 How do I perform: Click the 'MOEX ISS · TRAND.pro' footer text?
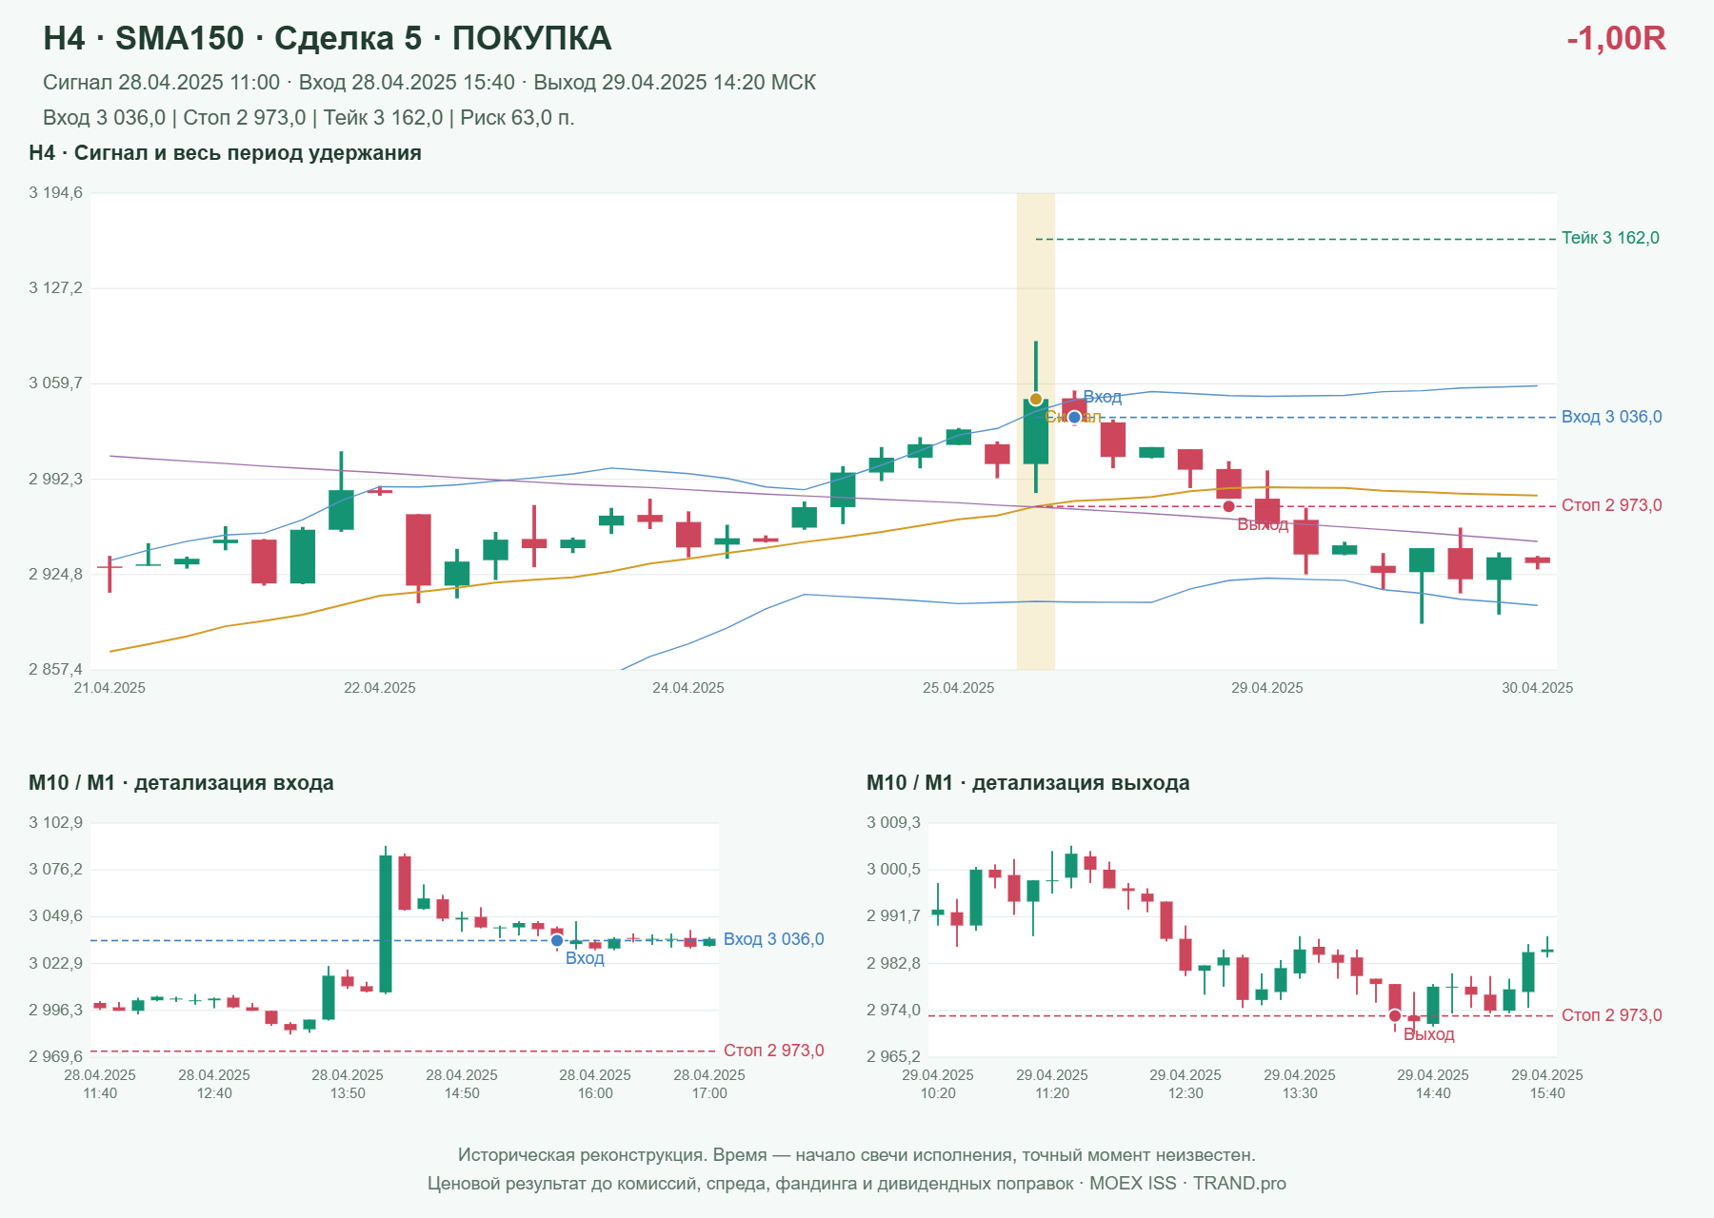point(1187,1184)
